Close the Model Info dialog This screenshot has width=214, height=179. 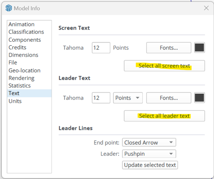point(206,8)
